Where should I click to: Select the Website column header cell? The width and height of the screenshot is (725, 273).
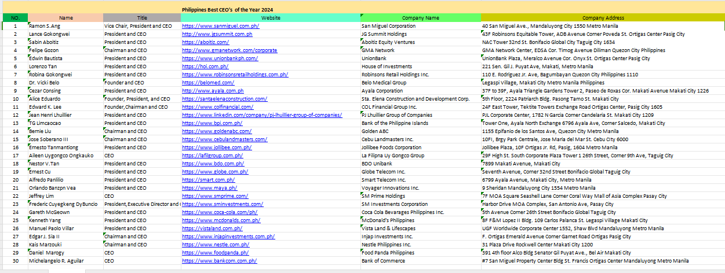point(271,18)
